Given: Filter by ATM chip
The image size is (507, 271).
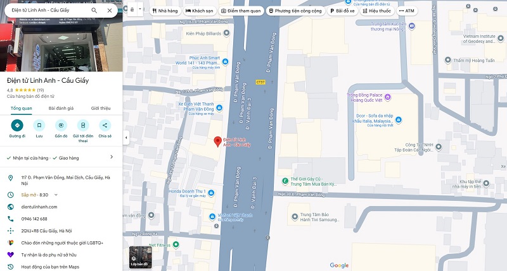Looking at the screenshot, I should tap(407, 11).
